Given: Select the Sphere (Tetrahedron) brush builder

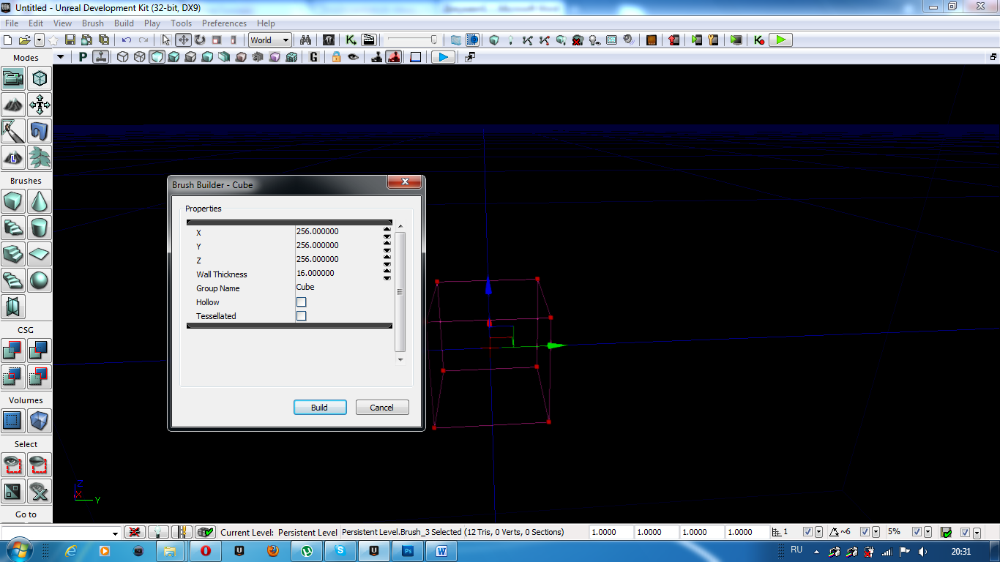Looking at the screenshot, I should tap(40, 280).
